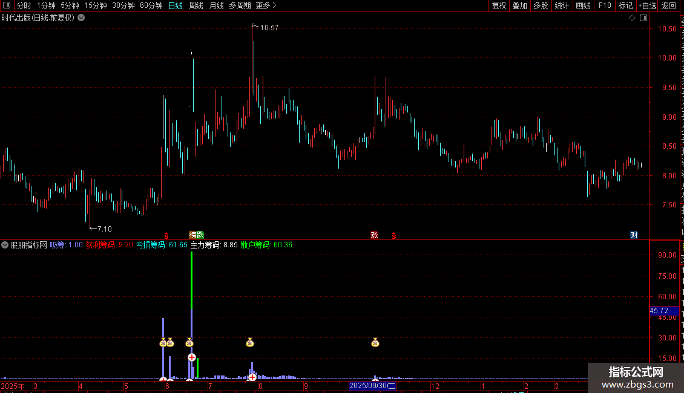Select the 30分钟 period tab

[x=123, y=5]
